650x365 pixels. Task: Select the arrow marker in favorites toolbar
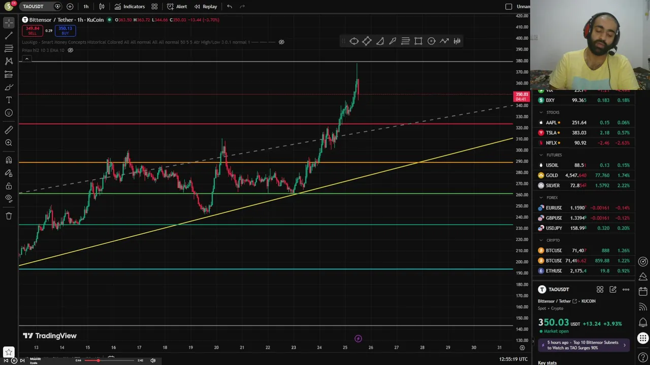click(x=393, y=41)
